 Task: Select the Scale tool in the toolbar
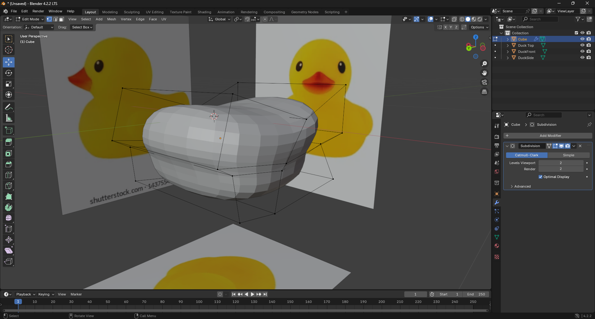click(x=9, y=84)
